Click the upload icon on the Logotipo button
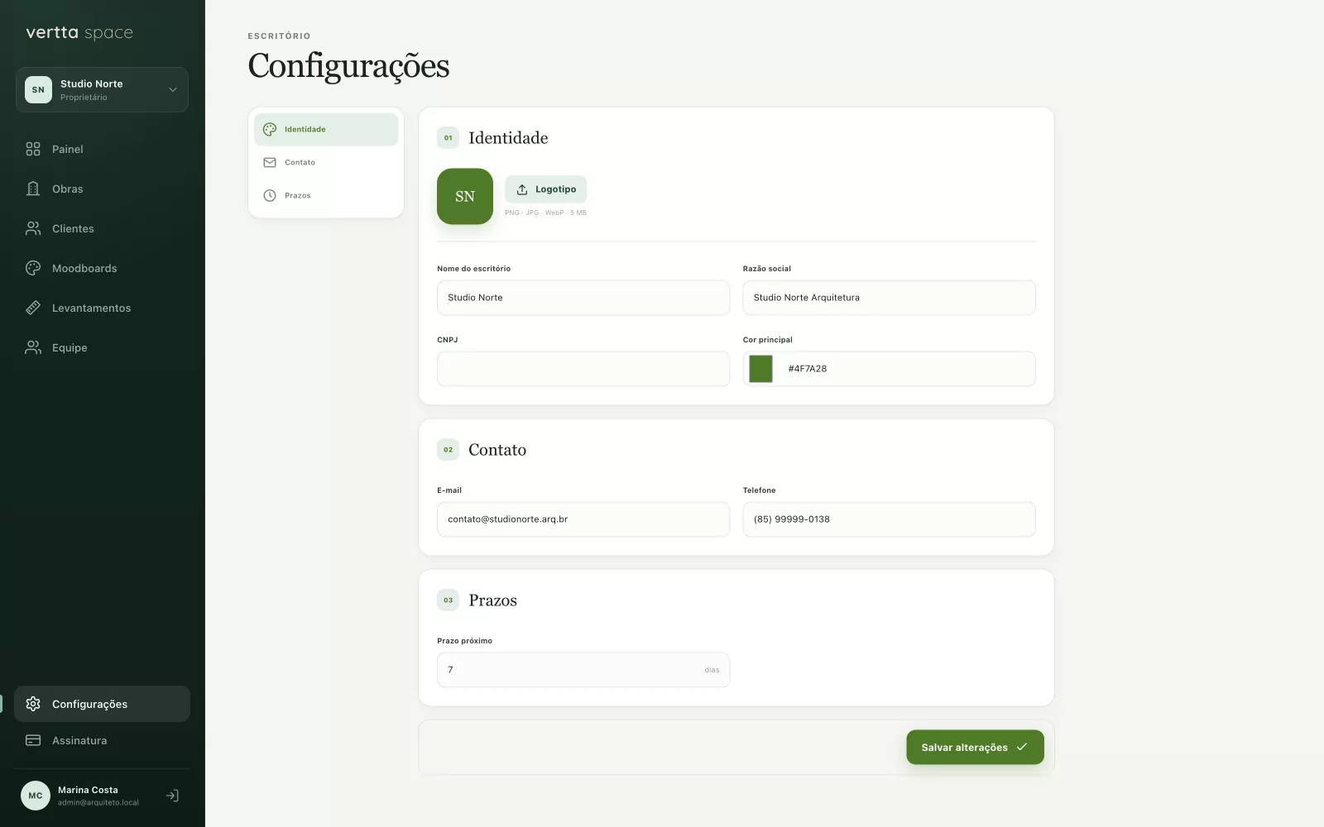The width and height of the screenshot is (1324, 827). 522,189
